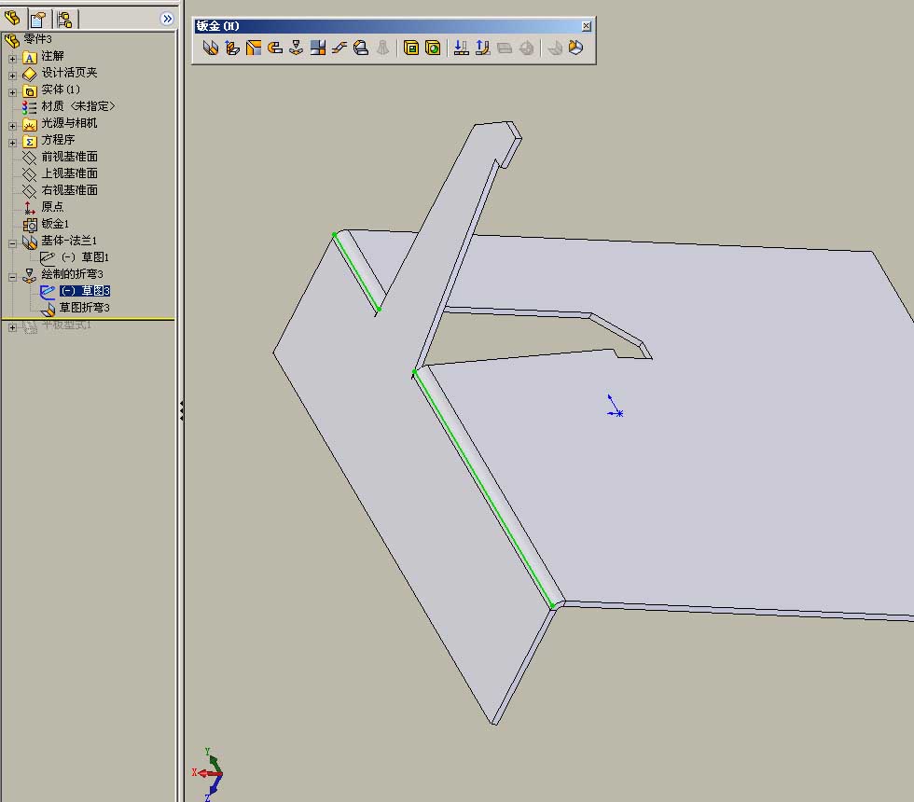The image size is (914, 802).
Task: Close the 钣金(H) floating toolbar
Action: [587, 26]
